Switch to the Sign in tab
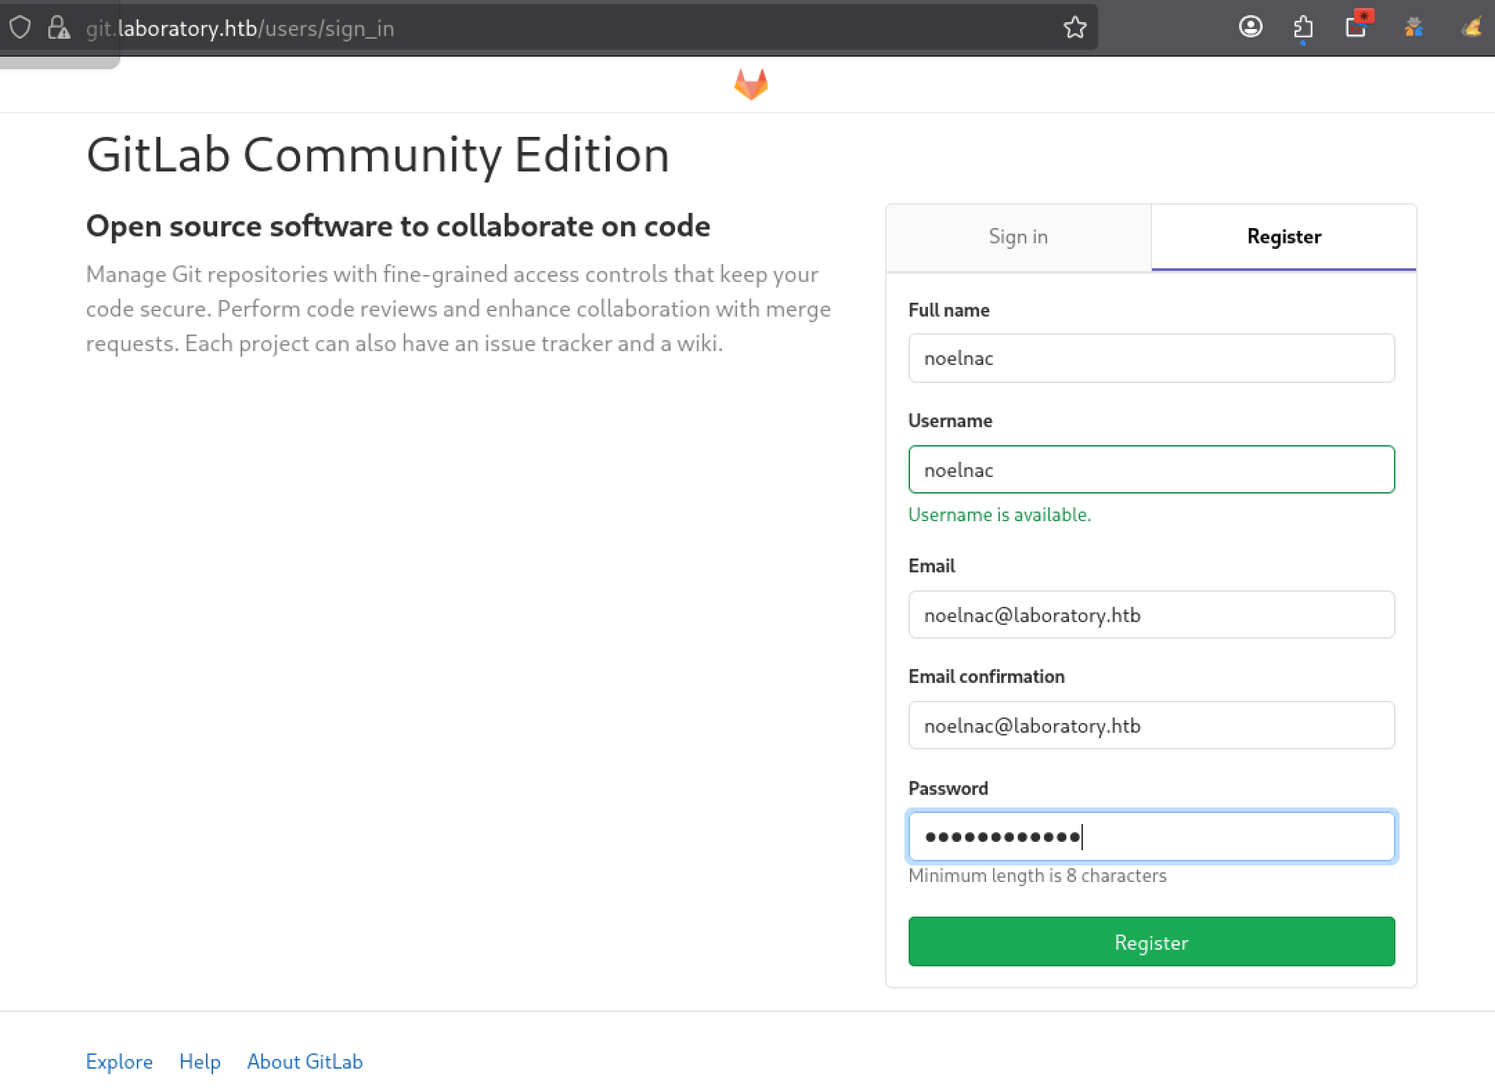1495x1088 pixels. [1019, 237]
